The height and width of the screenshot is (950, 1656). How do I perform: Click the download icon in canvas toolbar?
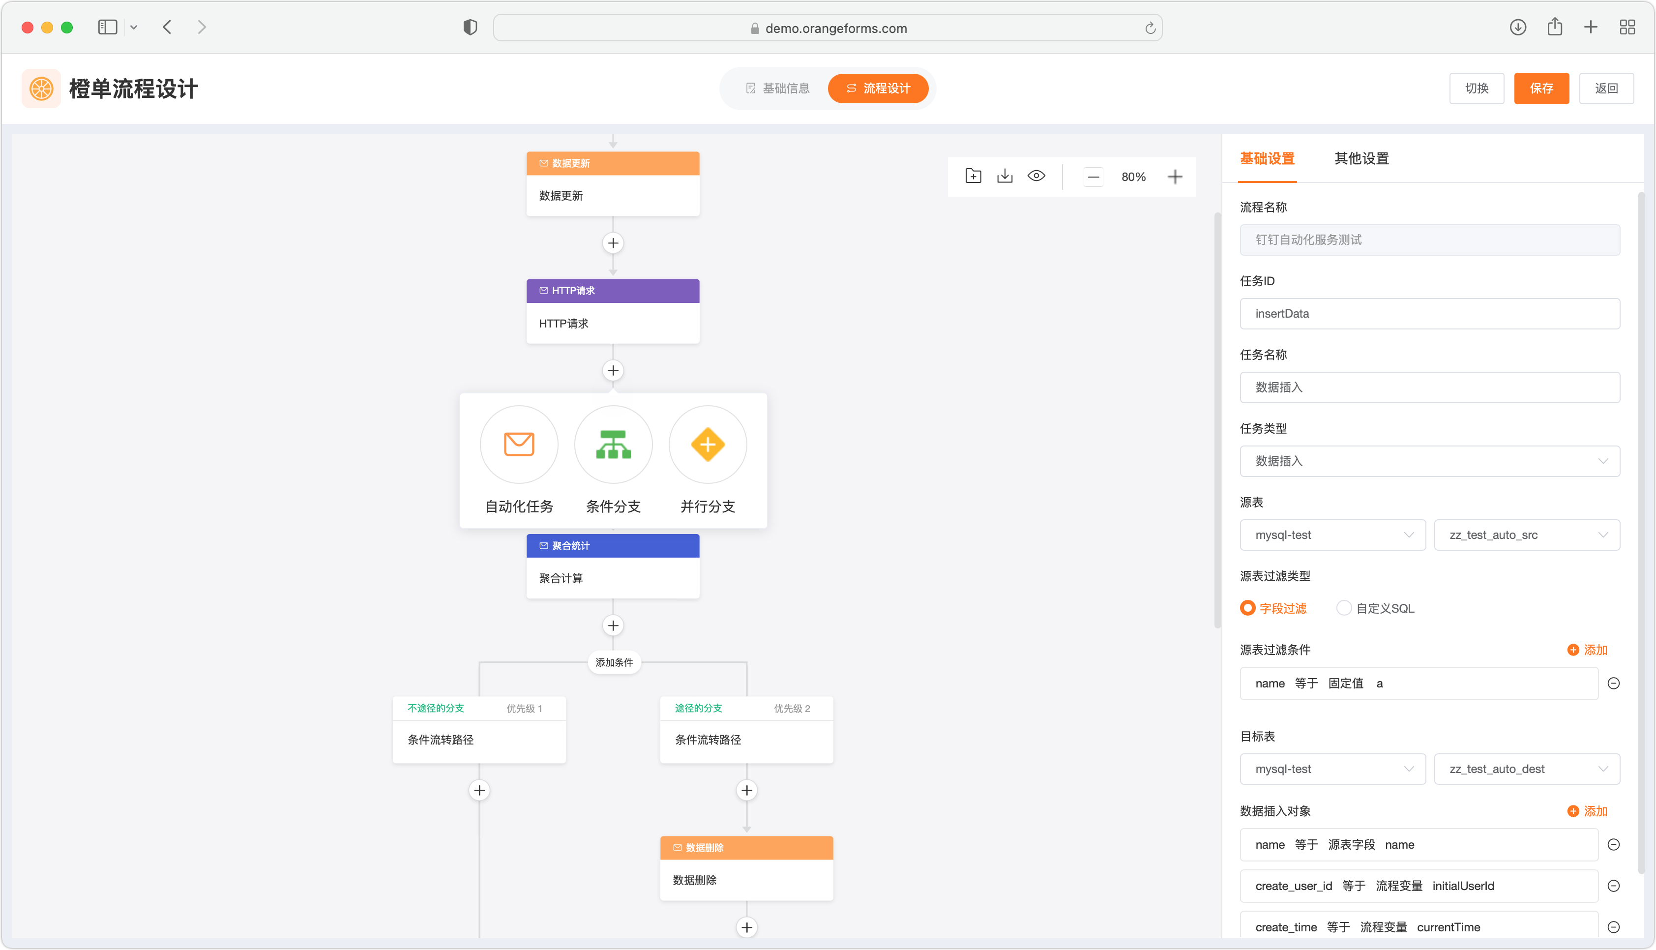coord(1005,176)
